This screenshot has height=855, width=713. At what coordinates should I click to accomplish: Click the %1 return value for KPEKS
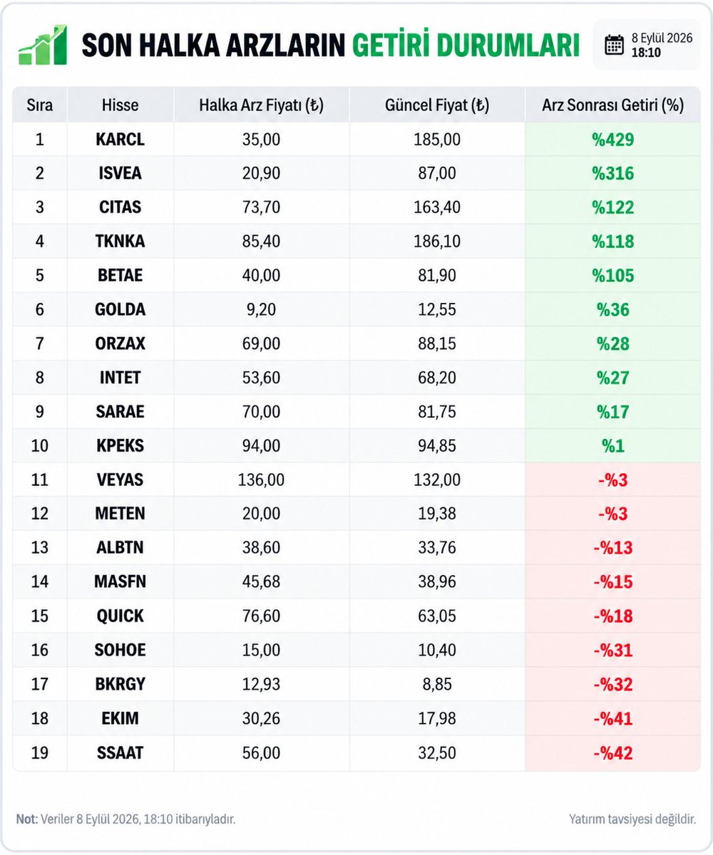click(x=613, y=446)
